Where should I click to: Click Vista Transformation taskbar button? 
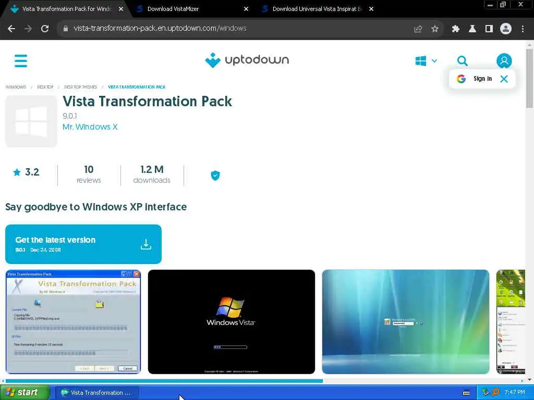96,393
